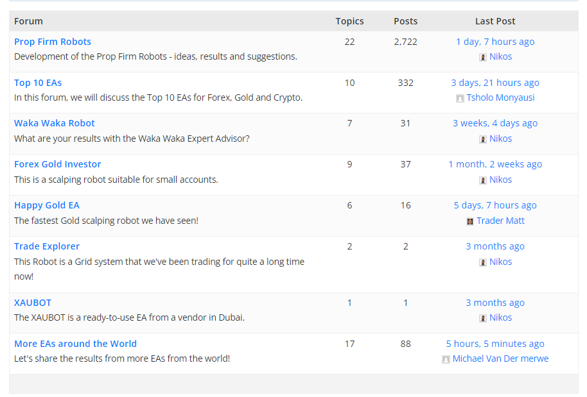Open Tsholo Monyausi's profile name link
This screenshot has width=587, height=397.
(x=500, y=97)
